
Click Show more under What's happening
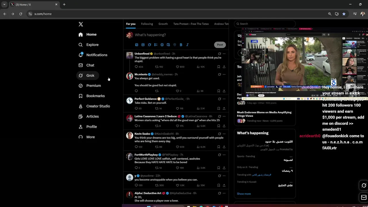point(244,194)
